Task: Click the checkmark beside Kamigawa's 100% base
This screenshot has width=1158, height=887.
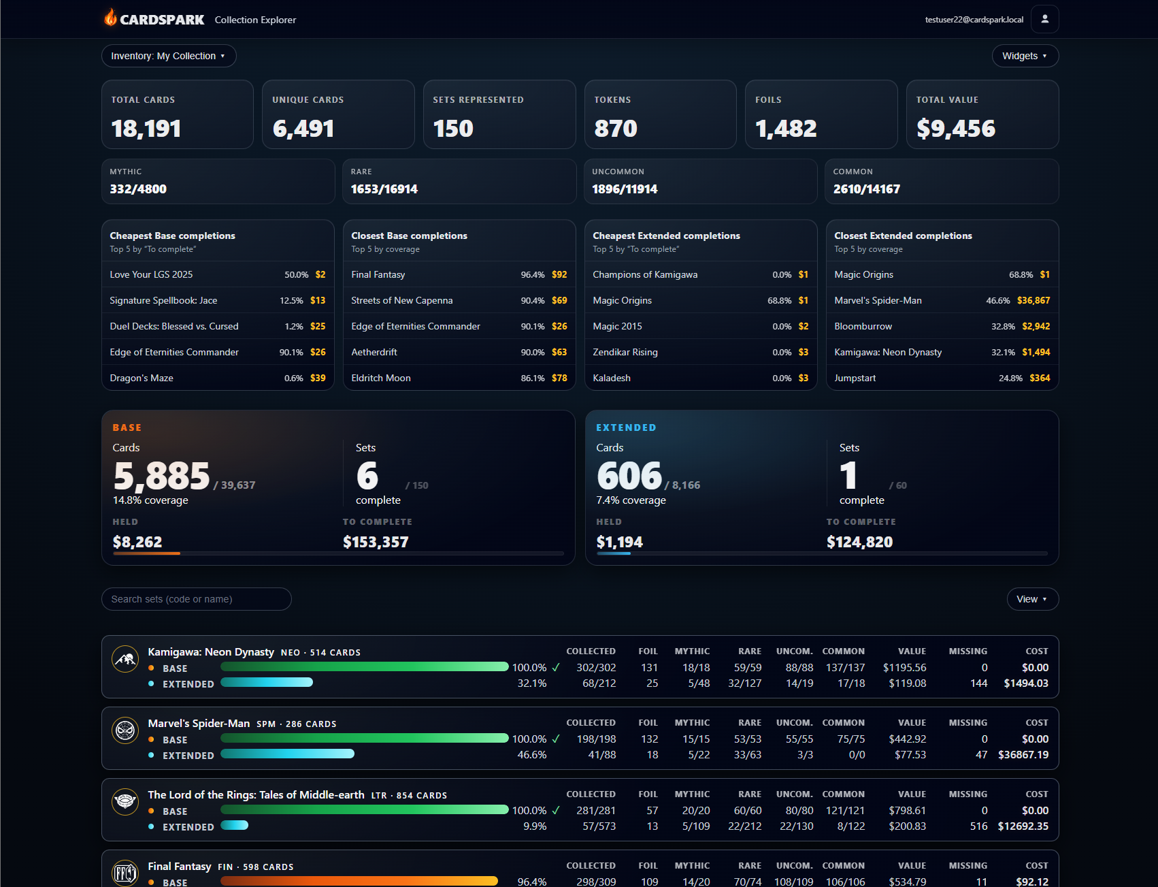Action: (x=556, y=667)
